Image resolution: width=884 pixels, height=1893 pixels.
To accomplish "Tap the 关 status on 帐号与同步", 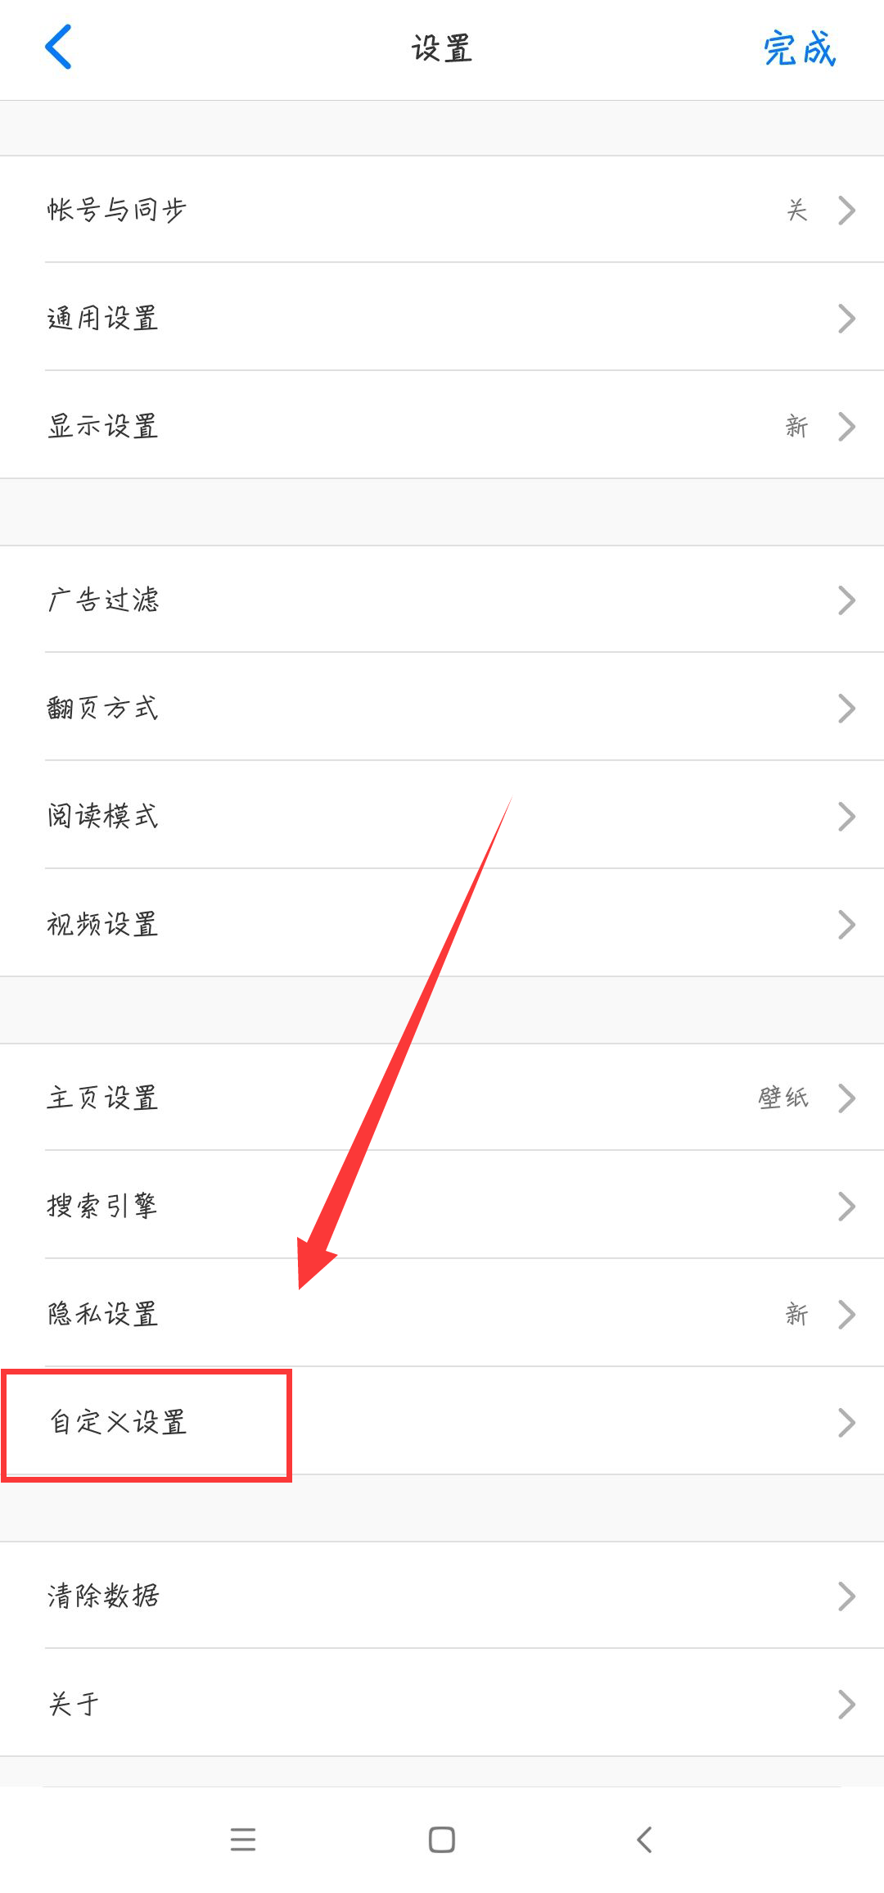I will click(797, 210).
